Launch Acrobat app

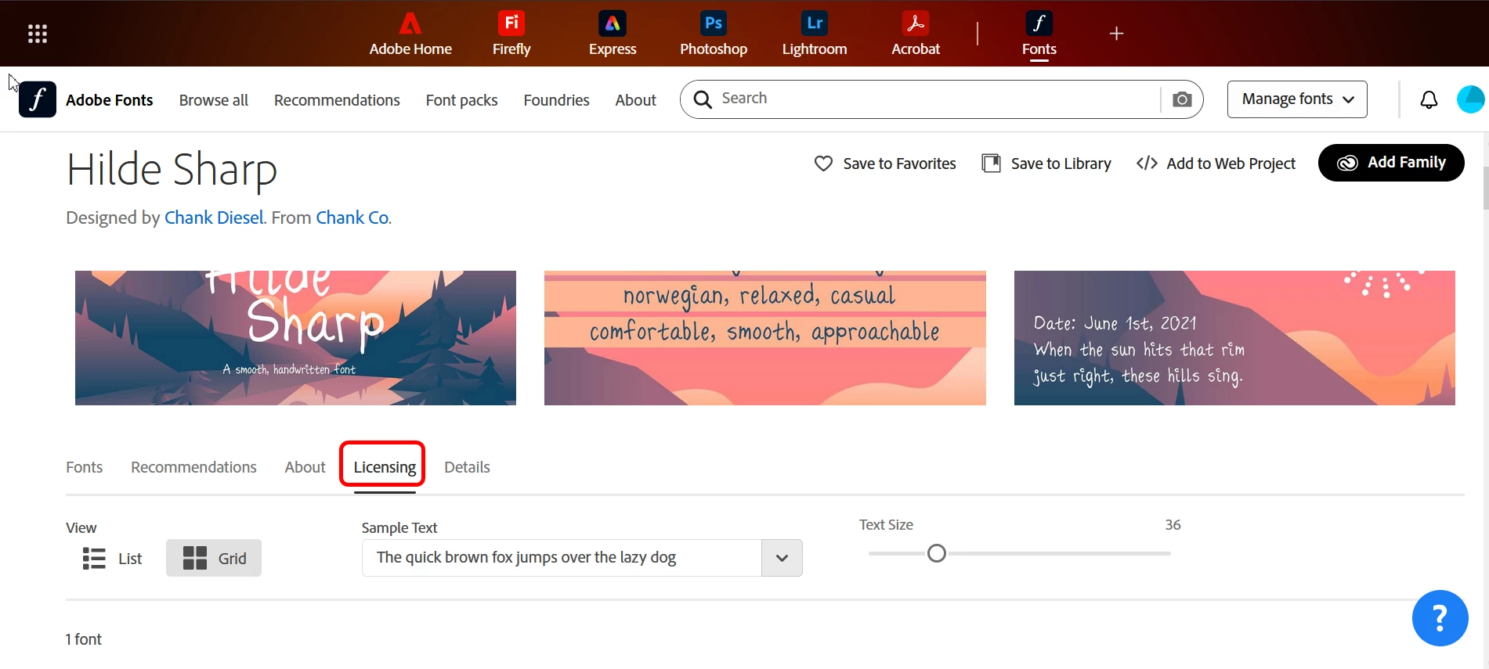point(916,34)
